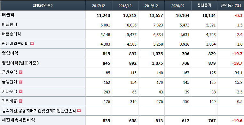Click the 0.5 percent change value
This screenshot has height=125, width=244.
click(x=240, y=102)
